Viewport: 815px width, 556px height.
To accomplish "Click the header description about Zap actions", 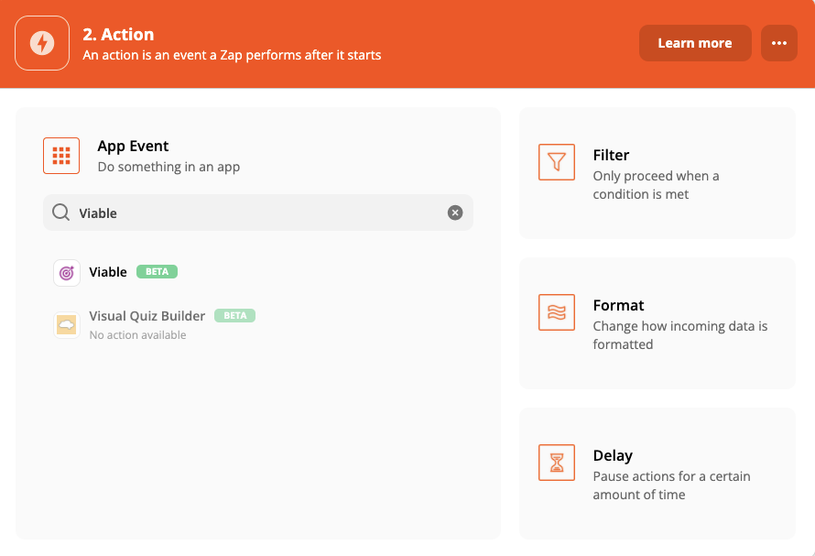I will (232, 55).
